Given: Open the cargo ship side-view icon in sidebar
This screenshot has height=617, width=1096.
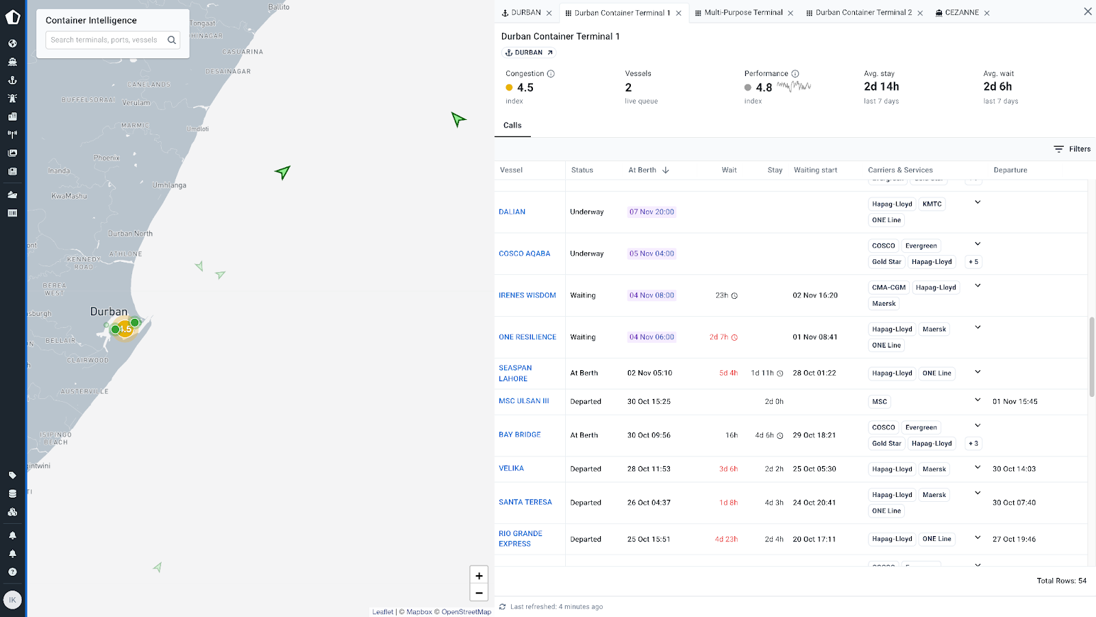Looking at the screenshot, I should [x=12, y=195].
